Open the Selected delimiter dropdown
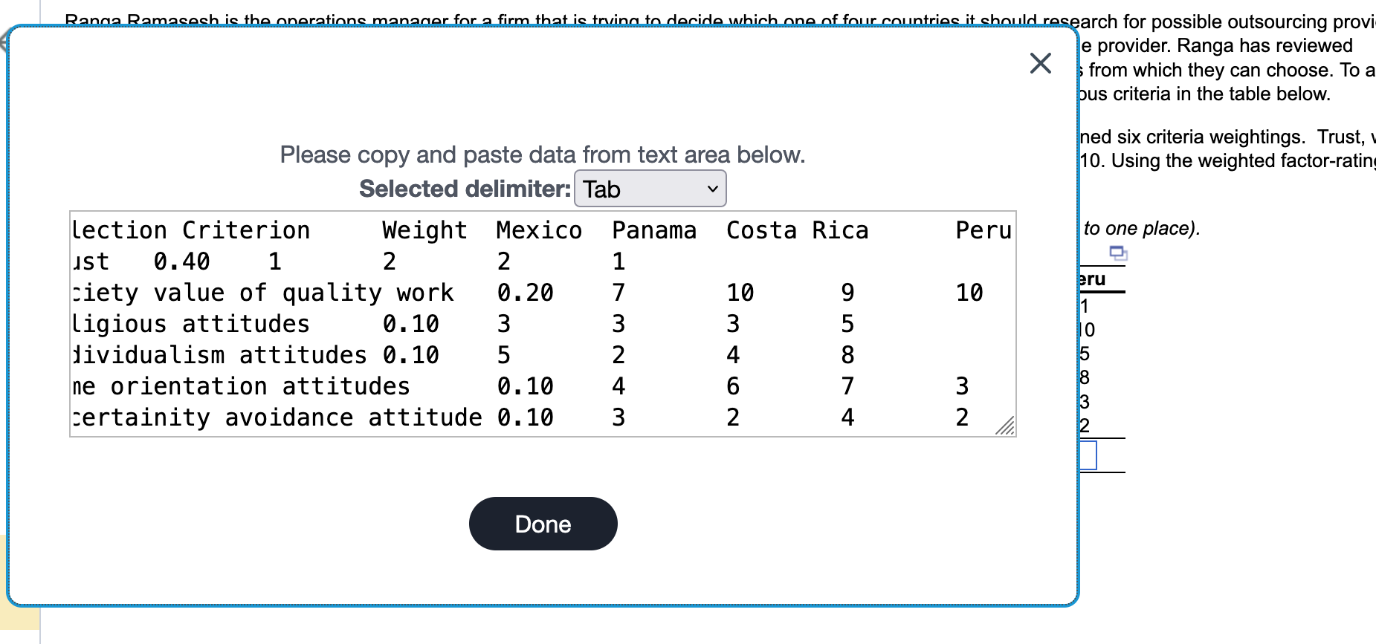 (x=650, y=189)
